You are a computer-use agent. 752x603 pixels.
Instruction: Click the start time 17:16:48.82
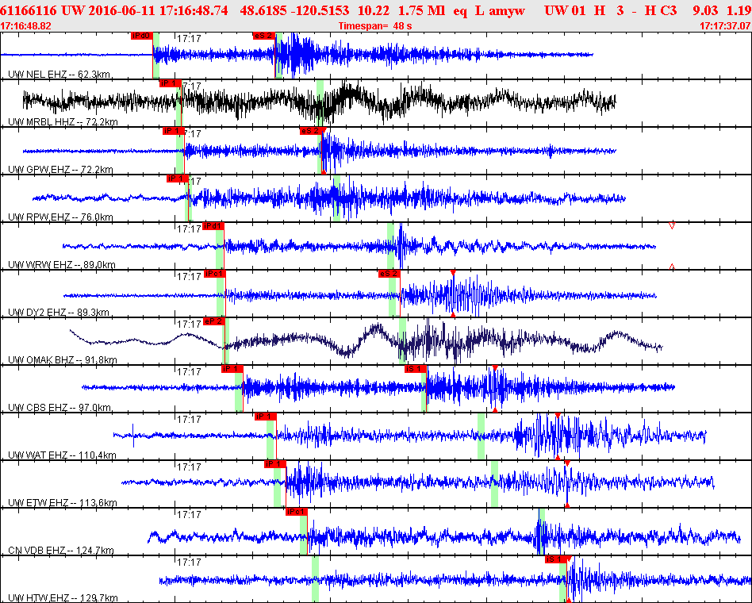coord(25,26)
